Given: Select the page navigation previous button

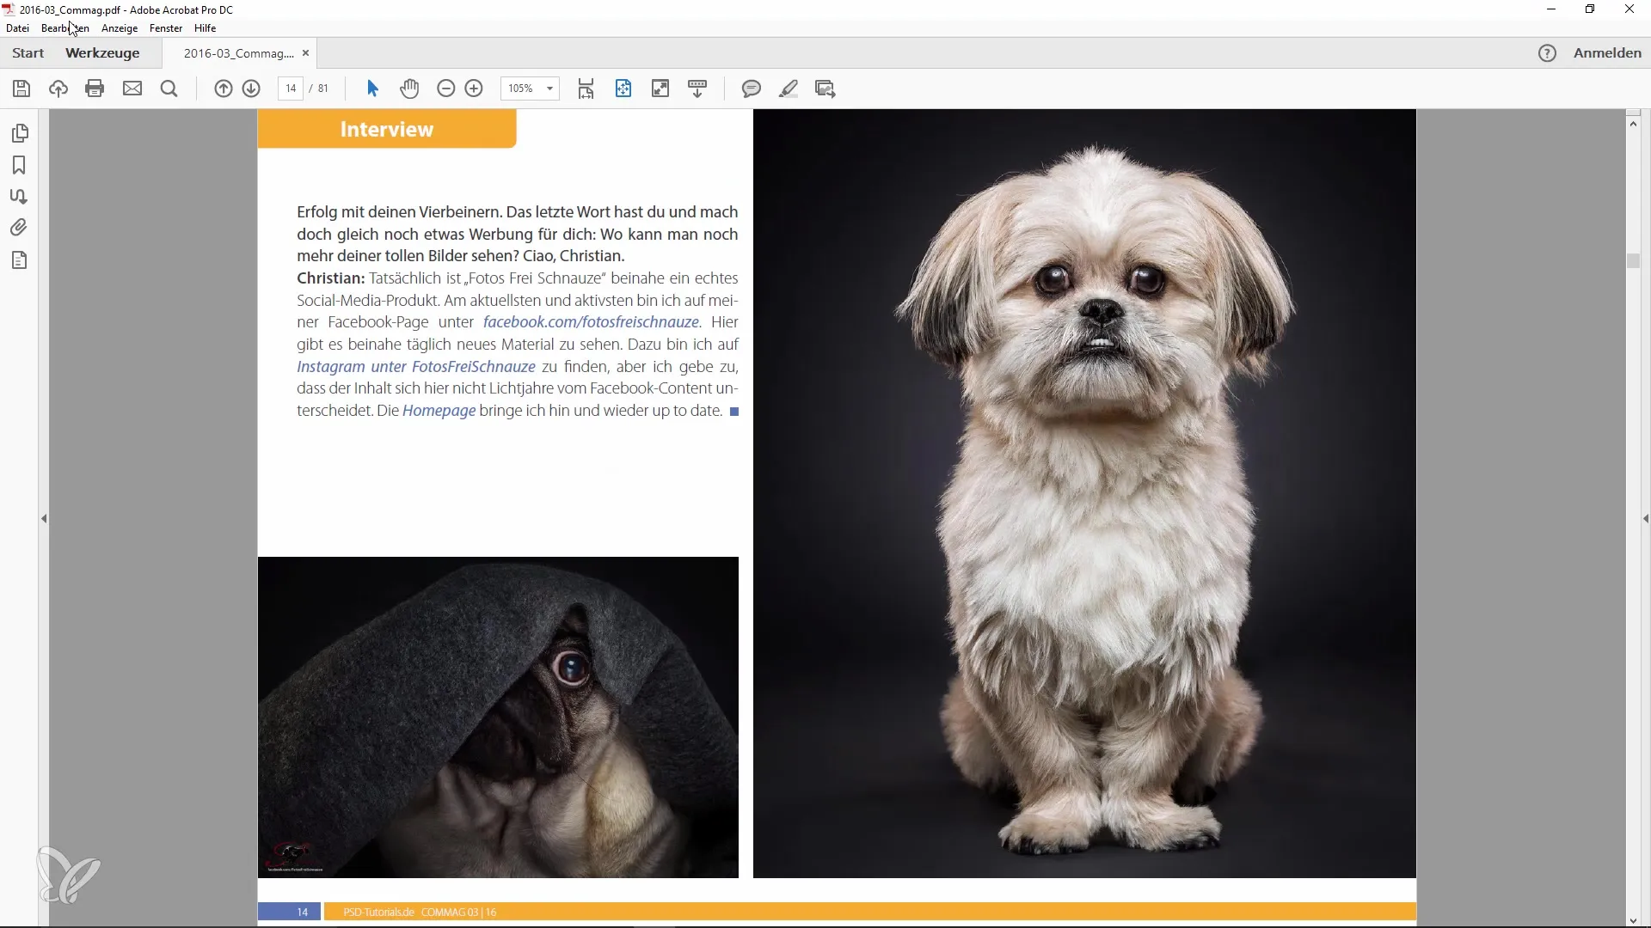Looking at the screenshot, I should coord(224,89).
